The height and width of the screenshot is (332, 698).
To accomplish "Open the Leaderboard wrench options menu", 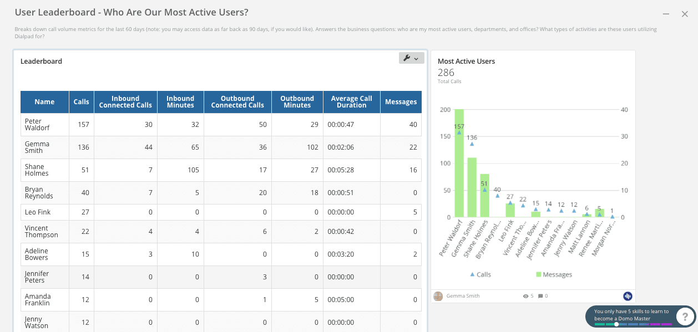I will pyautogui.click(x=411, y=58).
